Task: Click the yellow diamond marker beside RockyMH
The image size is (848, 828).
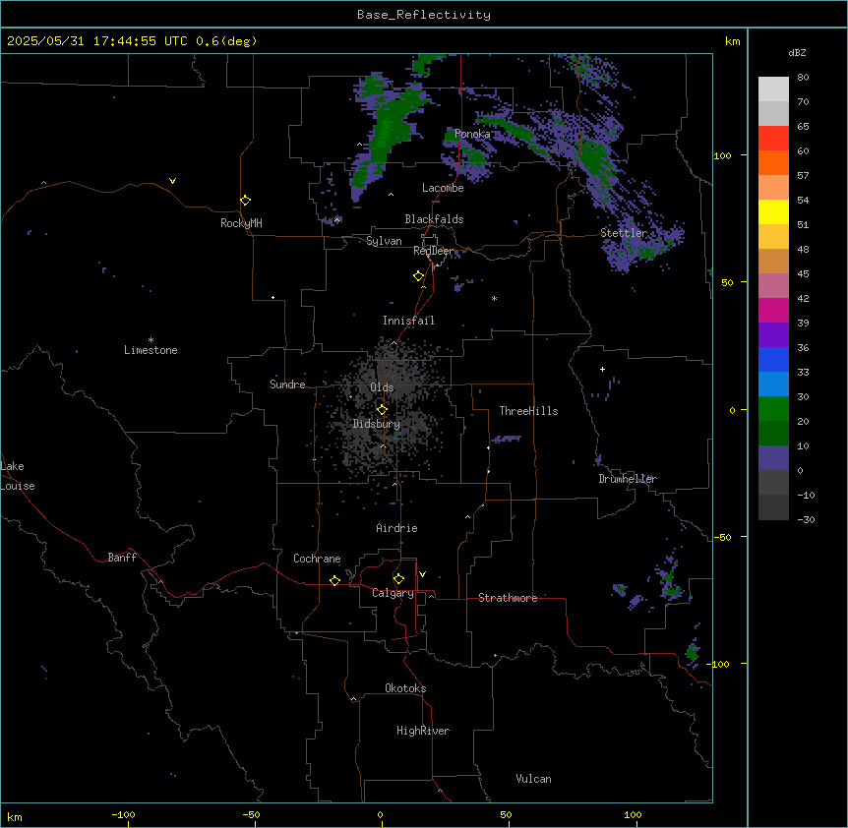Action: (246, 201)
